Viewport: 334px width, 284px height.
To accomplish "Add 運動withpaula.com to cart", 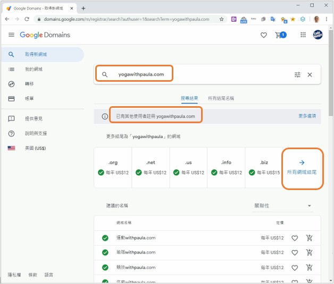I will (x=310, y=238).
